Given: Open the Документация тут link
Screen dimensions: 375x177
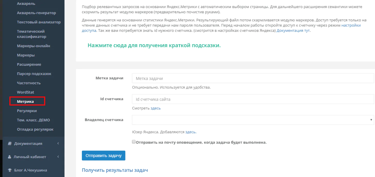Looking at the screenshot, I should [294, 31].
